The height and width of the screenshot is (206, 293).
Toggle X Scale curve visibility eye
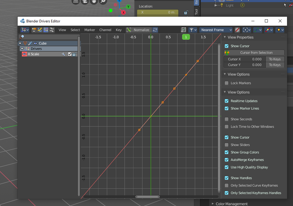point(24,54)
